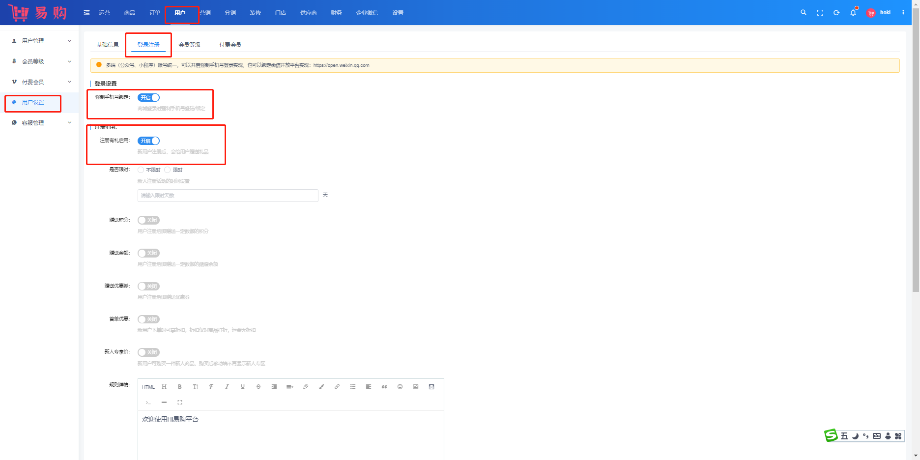Screen dimensions: 920x460
Task: Expand 用户管理 sidebar menu
Action: 41,41
